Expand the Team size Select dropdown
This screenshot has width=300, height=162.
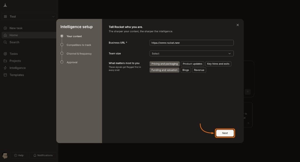point(192,54)
